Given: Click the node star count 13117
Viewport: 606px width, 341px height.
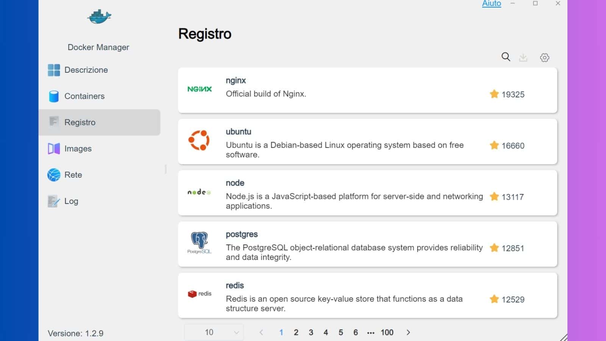Looking at the screenshot, I should tap(513, 197).
